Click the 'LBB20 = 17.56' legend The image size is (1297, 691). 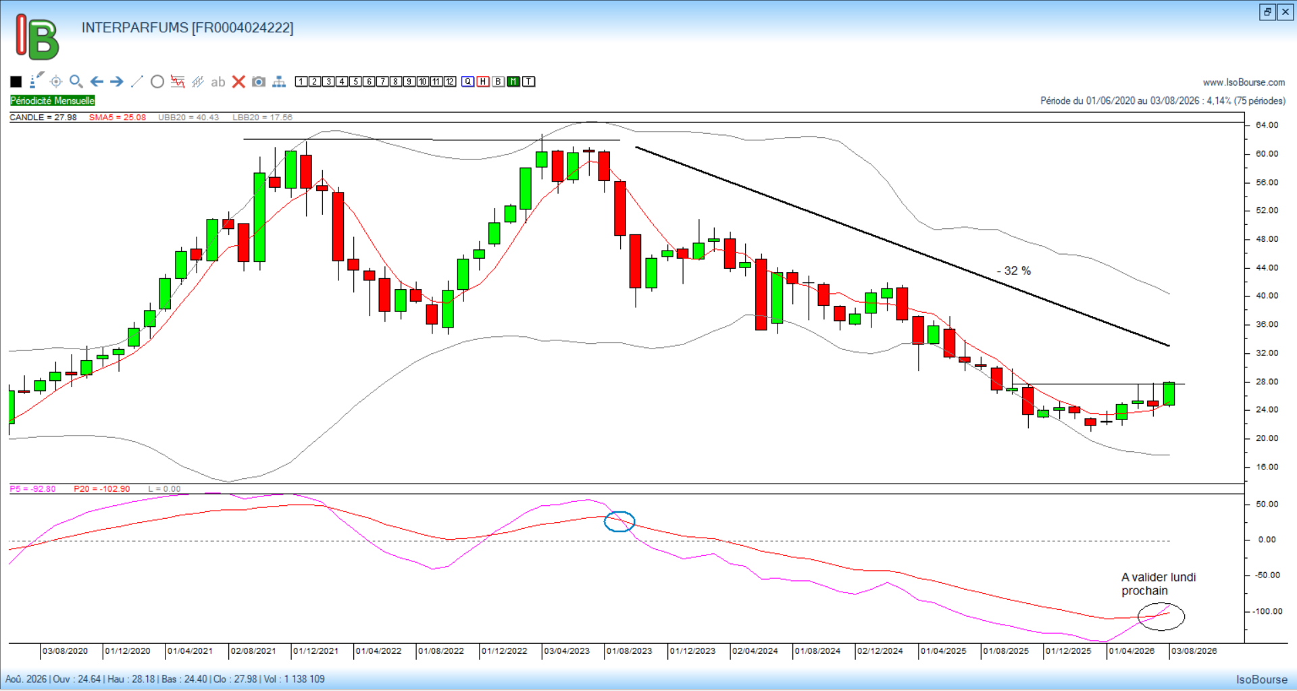click(262, 118)
